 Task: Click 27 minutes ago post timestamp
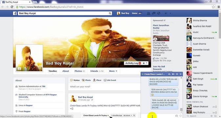coord(84,100)
